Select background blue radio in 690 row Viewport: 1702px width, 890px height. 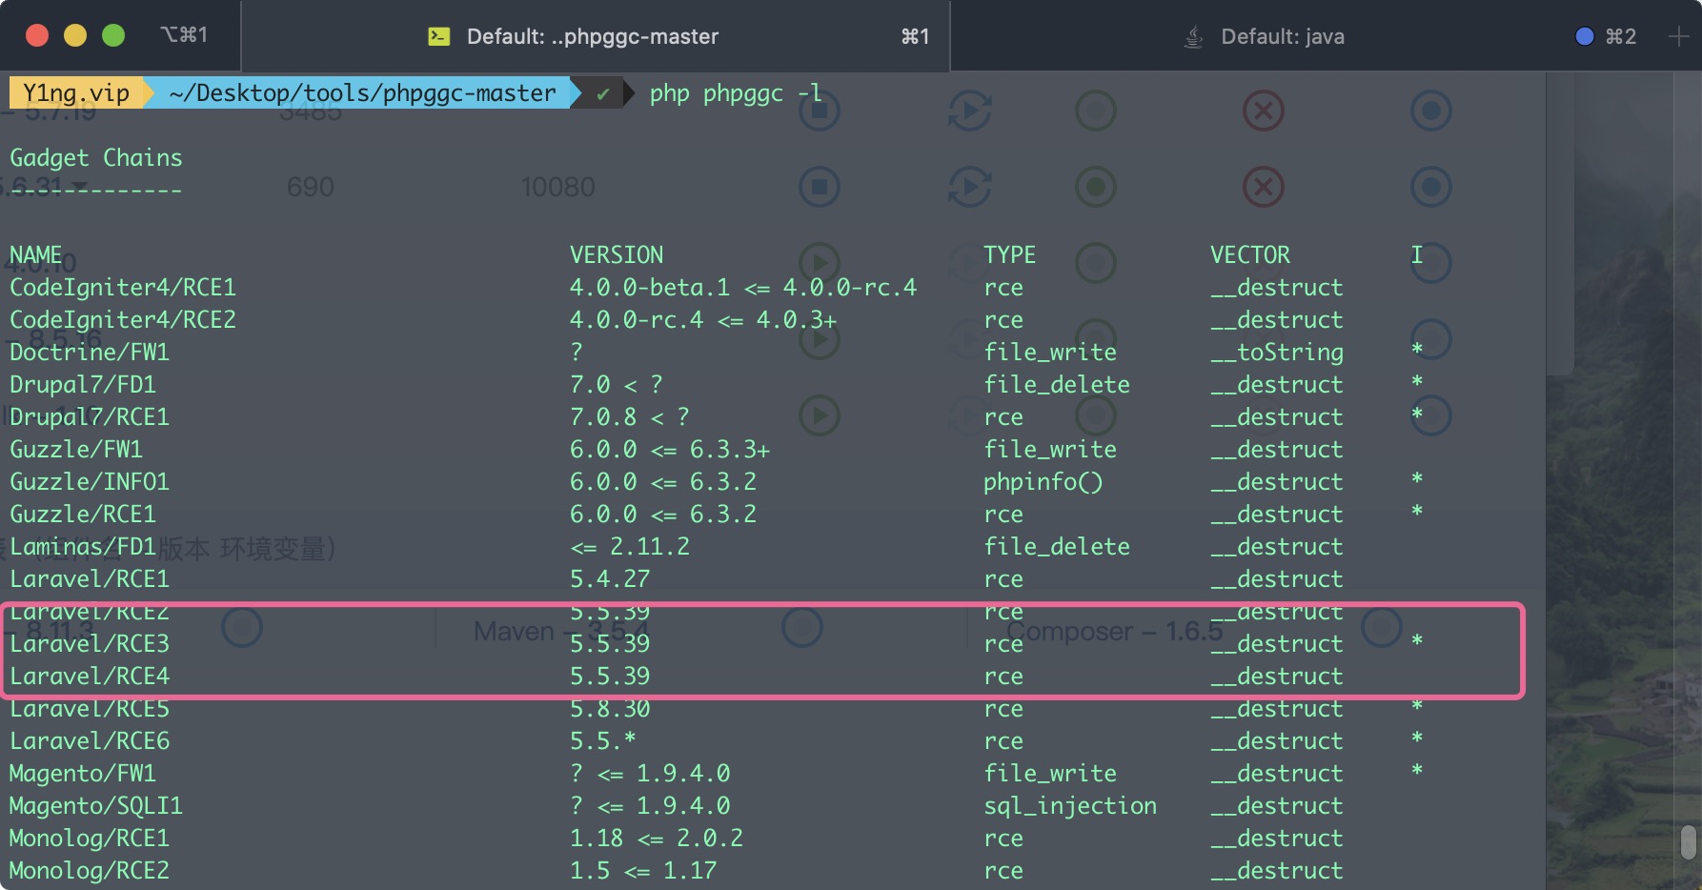(x=1430, y=187)
